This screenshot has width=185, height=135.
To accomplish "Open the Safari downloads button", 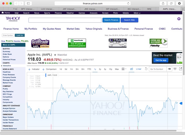I will pos(179,3).
